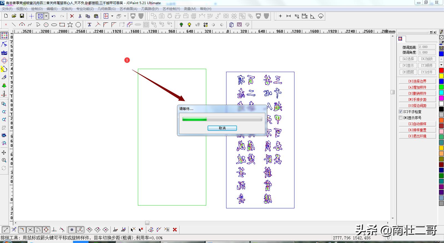Open the 文件(F) menu
Image resolution: width=444 pixels, height=243 pixels.
[x=7, y=9]
